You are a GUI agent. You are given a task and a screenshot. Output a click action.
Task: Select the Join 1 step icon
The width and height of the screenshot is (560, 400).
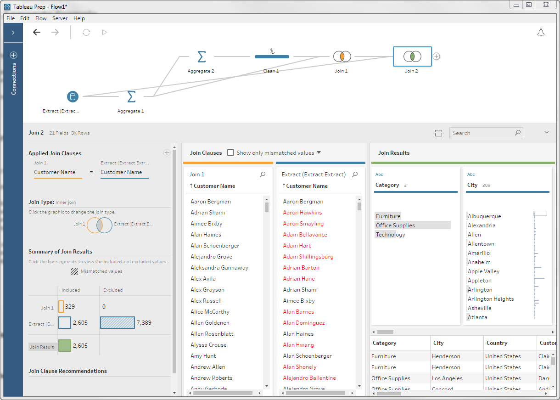coord(342,56)
